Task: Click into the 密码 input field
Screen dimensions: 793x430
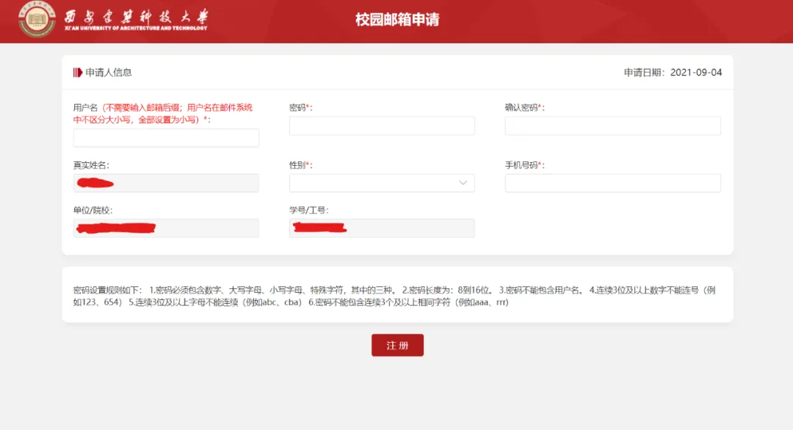Action: click(381, 126)
